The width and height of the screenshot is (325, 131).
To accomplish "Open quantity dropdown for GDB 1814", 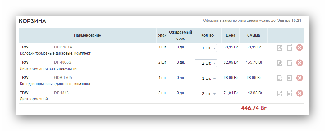I will tap(206, 48).
